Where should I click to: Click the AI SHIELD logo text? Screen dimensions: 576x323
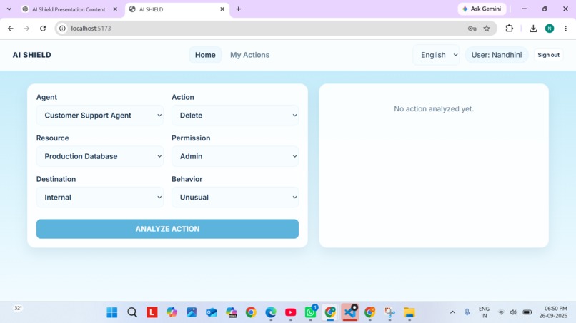pyautogui.click(x=32, y=55)
